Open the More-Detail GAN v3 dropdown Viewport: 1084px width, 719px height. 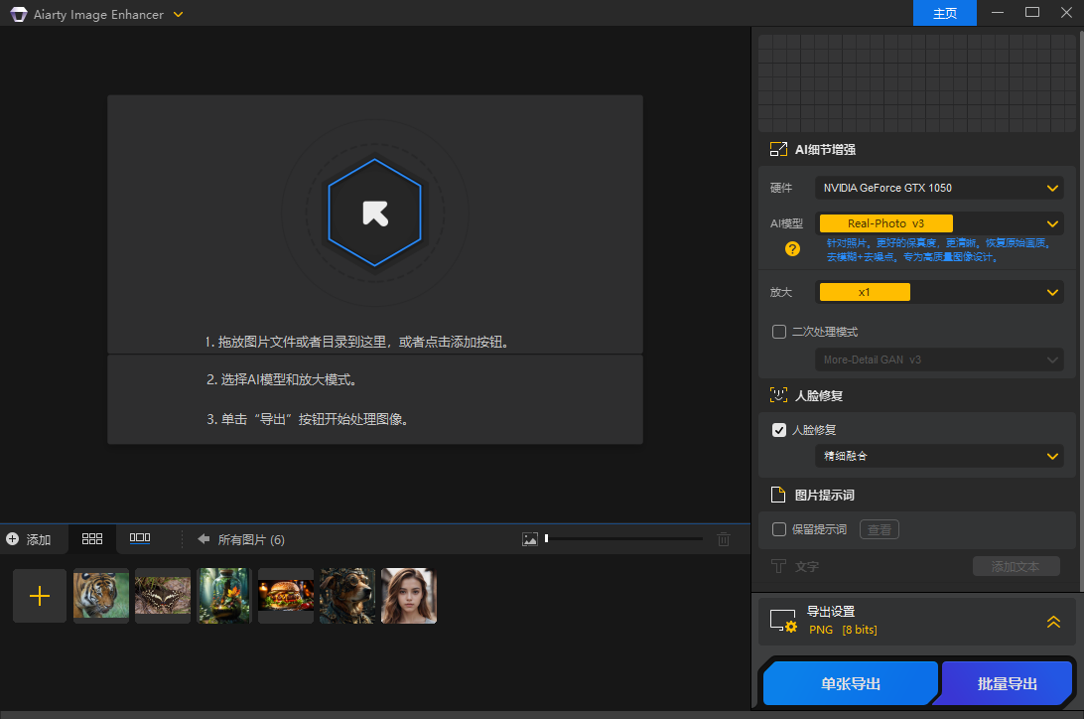coord(939,359)
